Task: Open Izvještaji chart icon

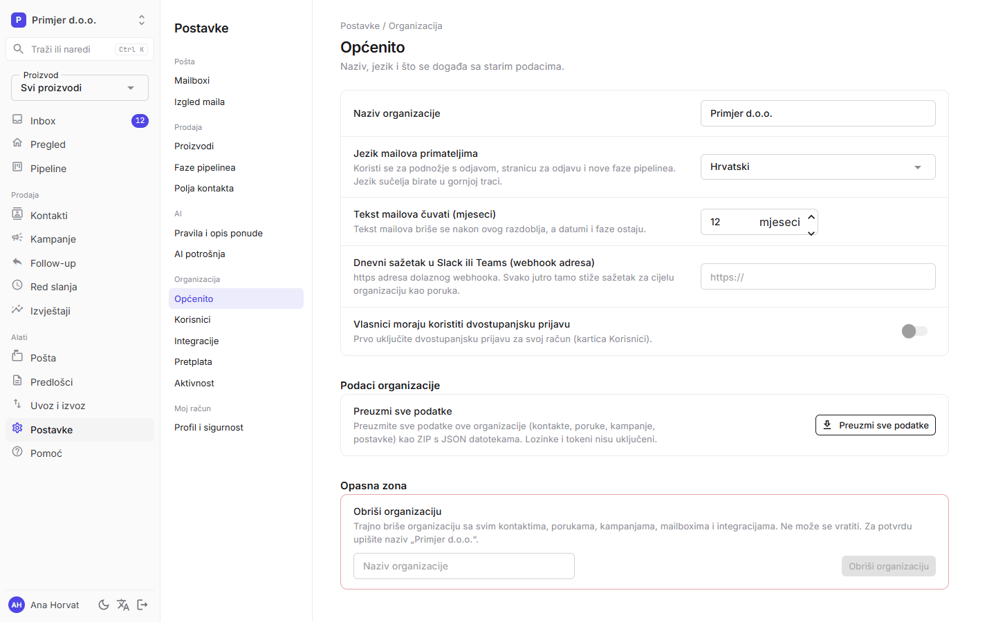Action: (17, 310)
